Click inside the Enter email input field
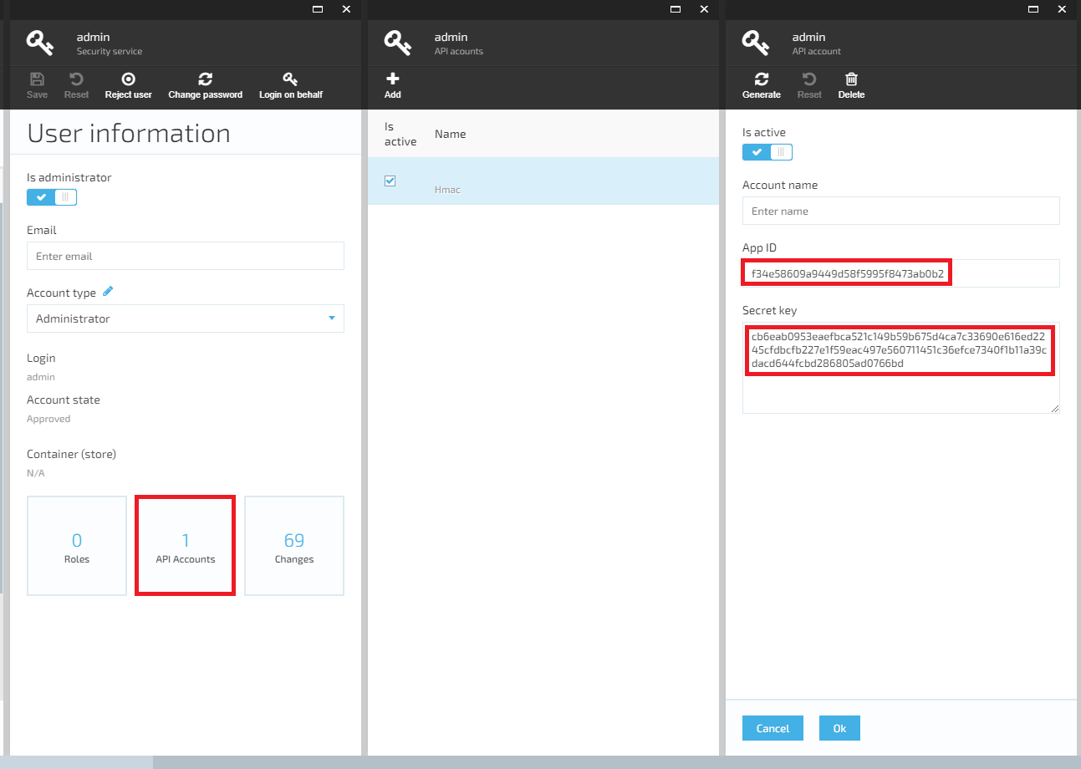 click(x=185, y=255)
